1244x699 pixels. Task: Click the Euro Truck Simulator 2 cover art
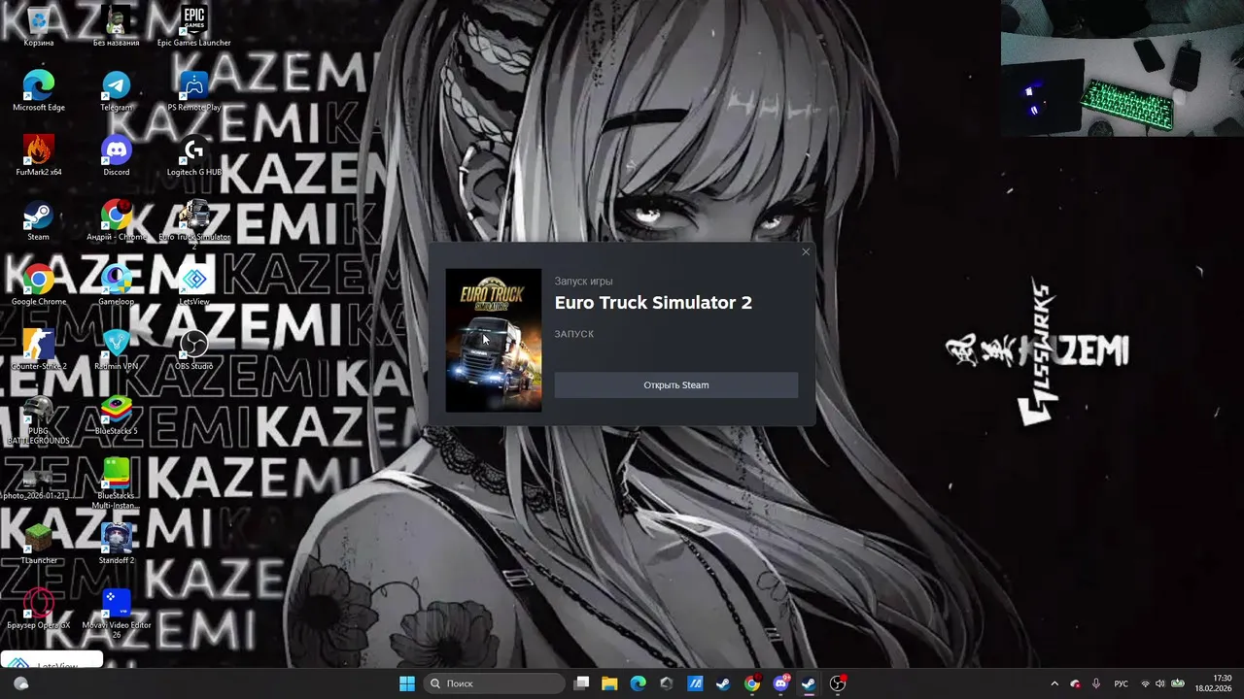click(494, 340)
